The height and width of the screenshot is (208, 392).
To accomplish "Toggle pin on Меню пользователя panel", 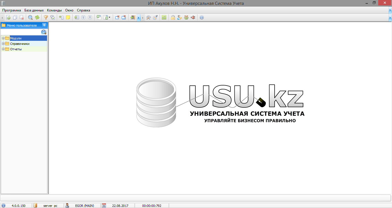I will tap(44, 25).
